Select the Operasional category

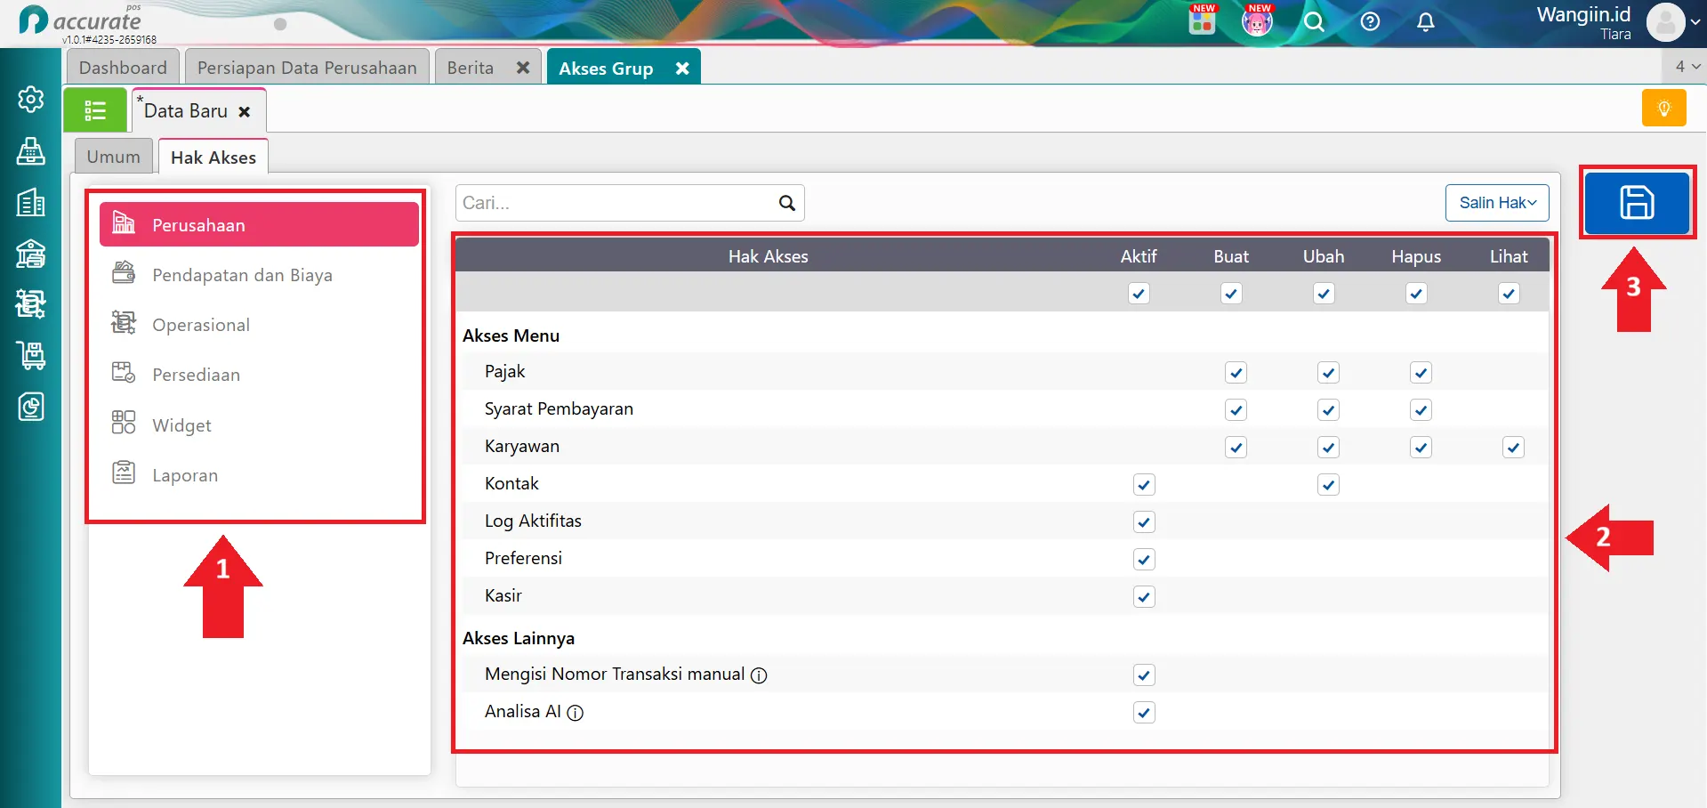[259, 325]
